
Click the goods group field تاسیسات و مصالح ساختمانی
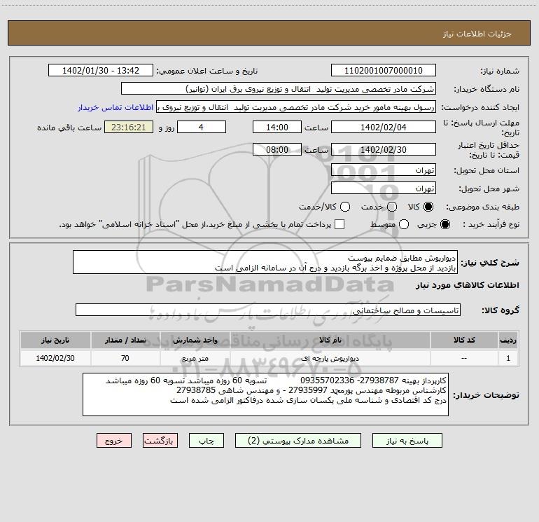[268, 310]
